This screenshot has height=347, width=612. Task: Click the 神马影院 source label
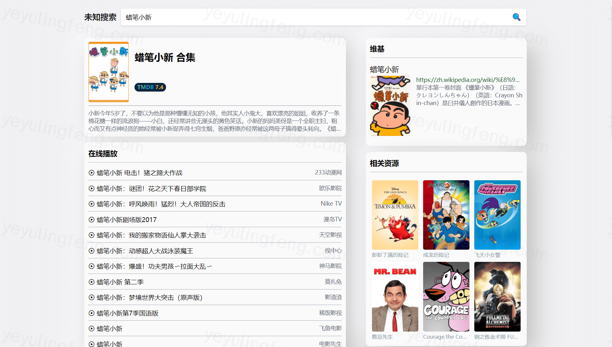coord(330,266)
